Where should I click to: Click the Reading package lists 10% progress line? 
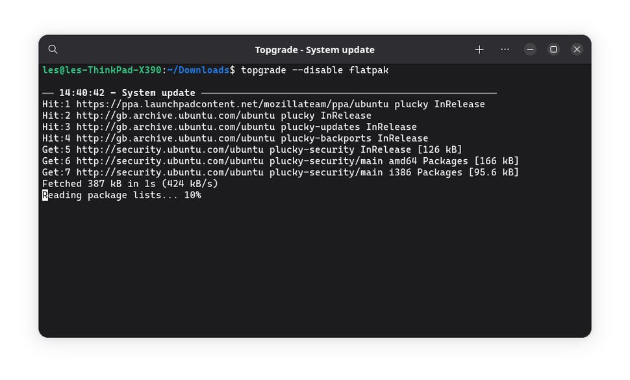(x=121, y=195)
